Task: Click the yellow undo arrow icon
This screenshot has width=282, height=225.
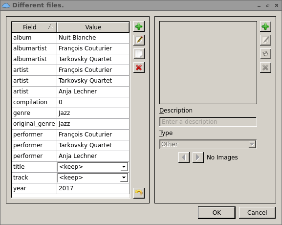Action: pos(139,193)
